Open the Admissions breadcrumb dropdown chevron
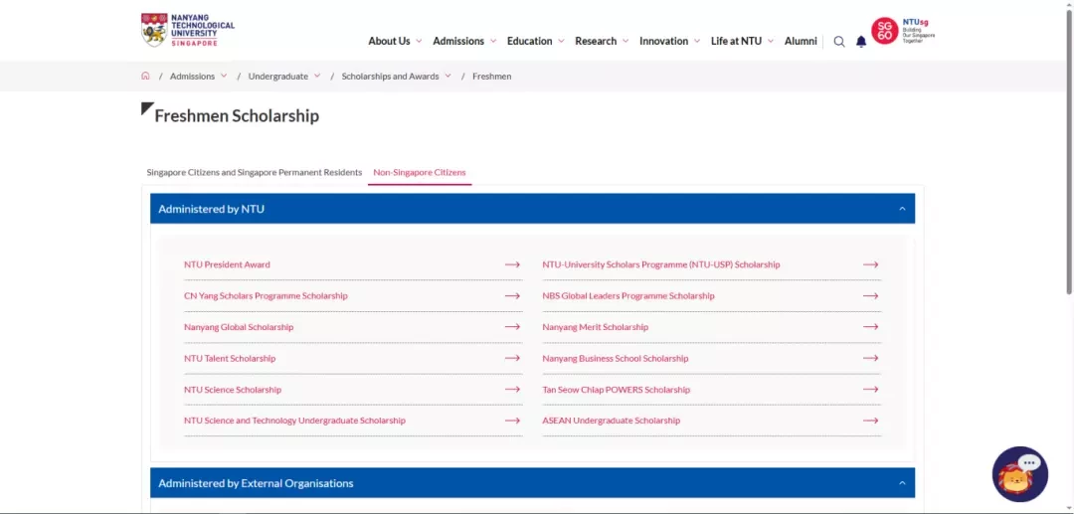 224,76
